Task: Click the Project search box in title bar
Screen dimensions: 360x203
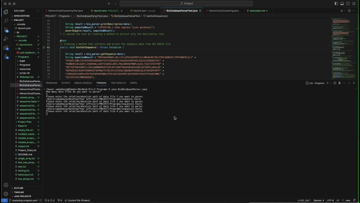Action: click(186, 3)
